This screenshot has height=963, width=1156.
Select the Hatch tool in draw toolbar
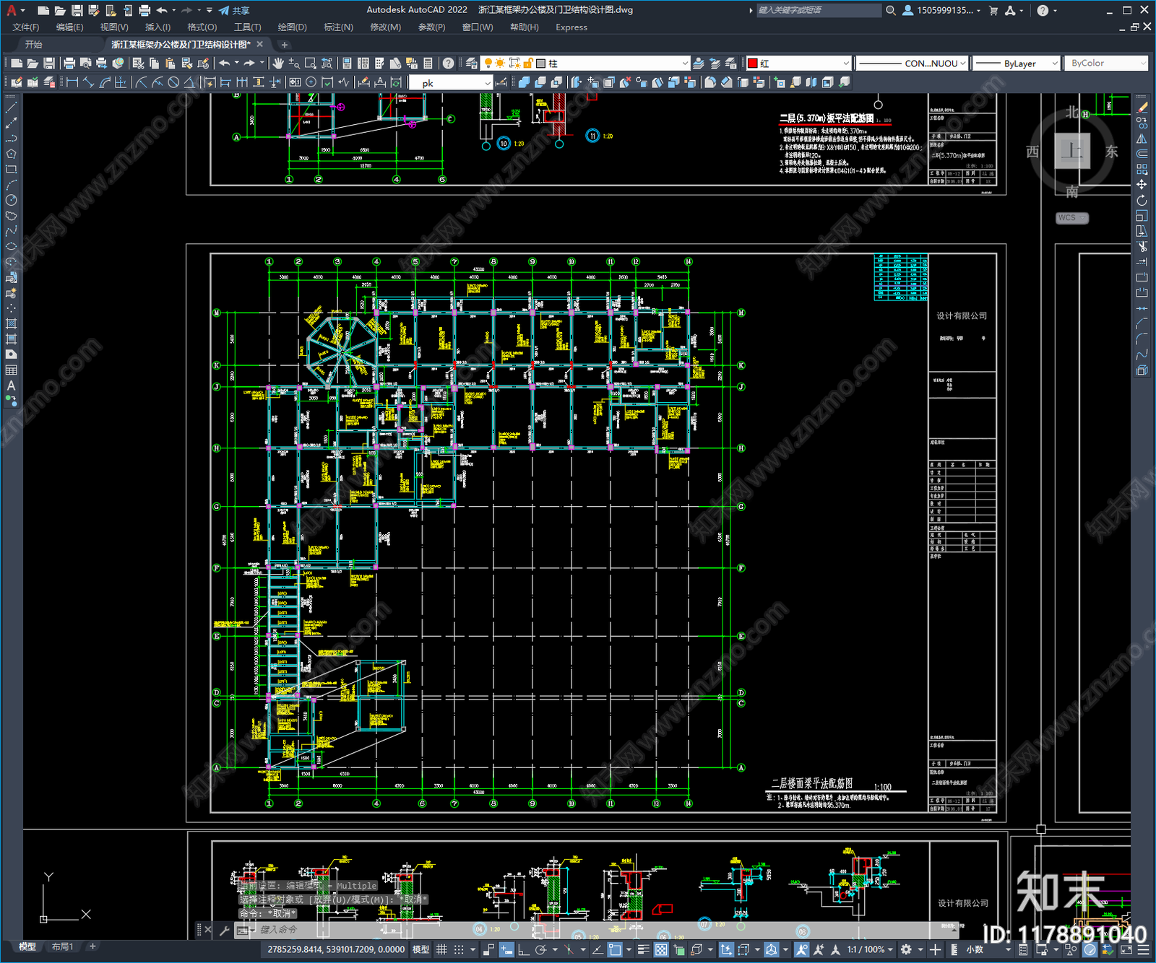(11, 323)
